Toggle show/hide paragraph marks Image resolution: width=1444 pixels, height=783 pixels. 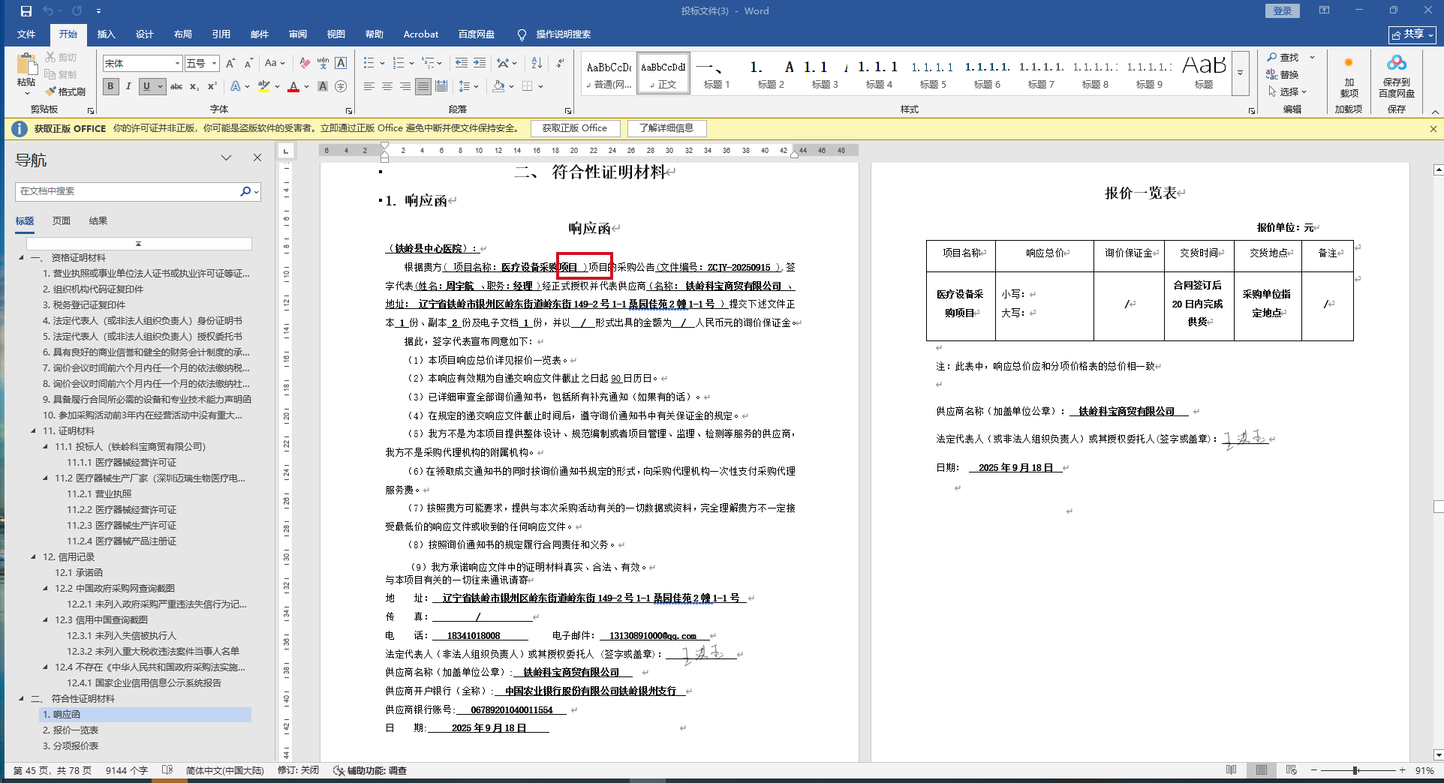coord(561,64)
